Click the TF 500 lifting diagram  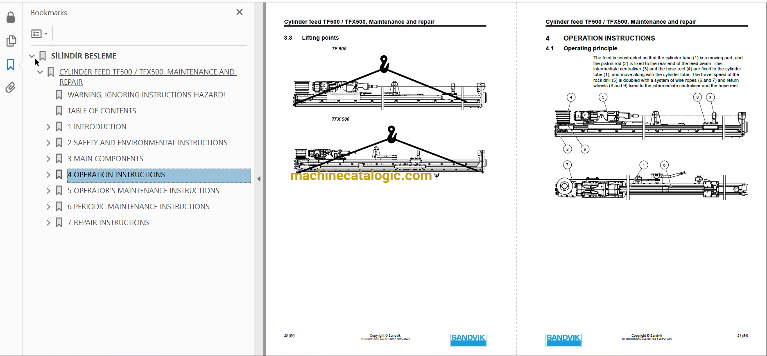point(389,83)
